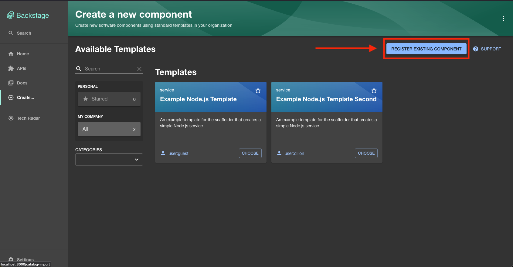Screen dimensions: 513x267
Task: Click the Categories dropdown chevron arrow
Action: [137, 159]
